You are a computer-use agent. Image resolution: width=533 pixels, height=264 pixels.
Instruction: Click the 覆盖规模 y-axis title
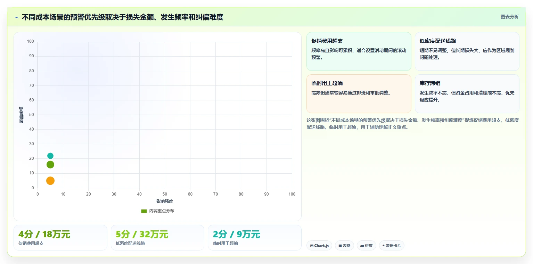[x=21, y=115]
